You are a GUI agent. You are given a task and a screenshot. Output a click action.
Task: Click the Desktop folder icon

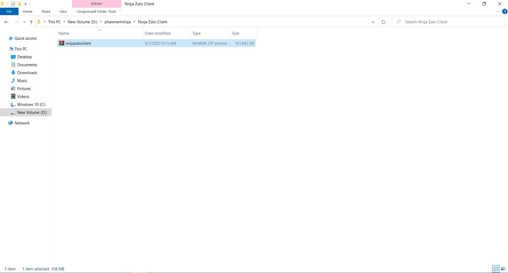pyautogui.click(x=13, y=57)
